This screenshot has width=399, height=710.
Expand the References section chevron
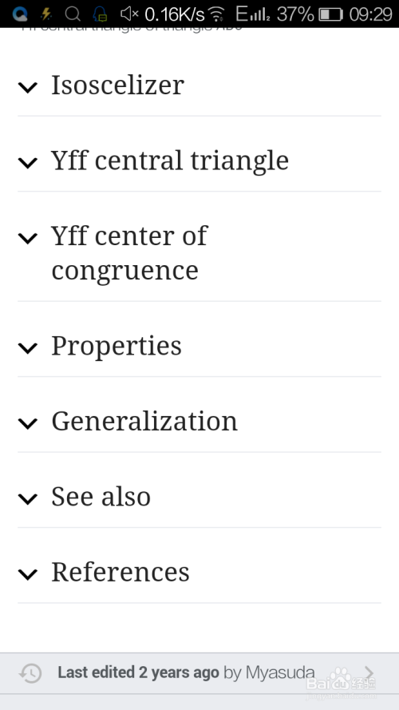28,574
